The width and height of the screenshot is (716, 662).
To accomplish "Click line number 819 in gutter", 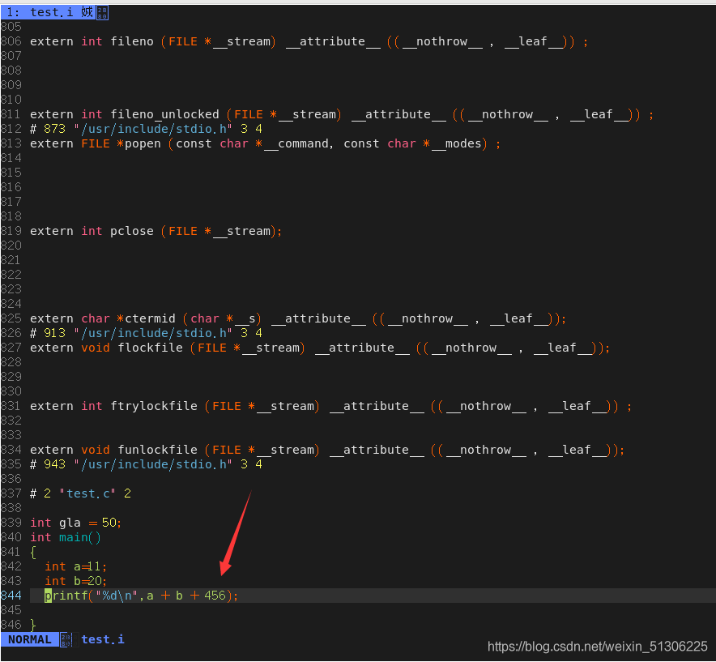I will click(11, 231).
